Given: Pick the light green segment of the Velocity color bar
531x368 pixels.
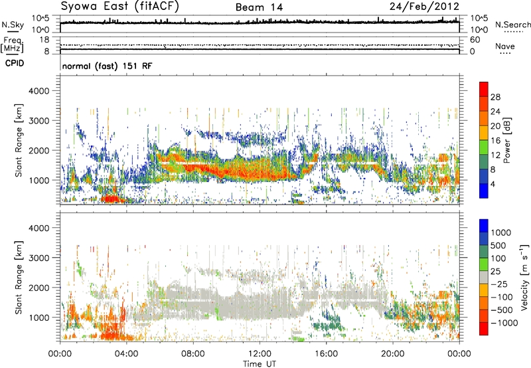Looking at the screenshot, I should (484, 264).
